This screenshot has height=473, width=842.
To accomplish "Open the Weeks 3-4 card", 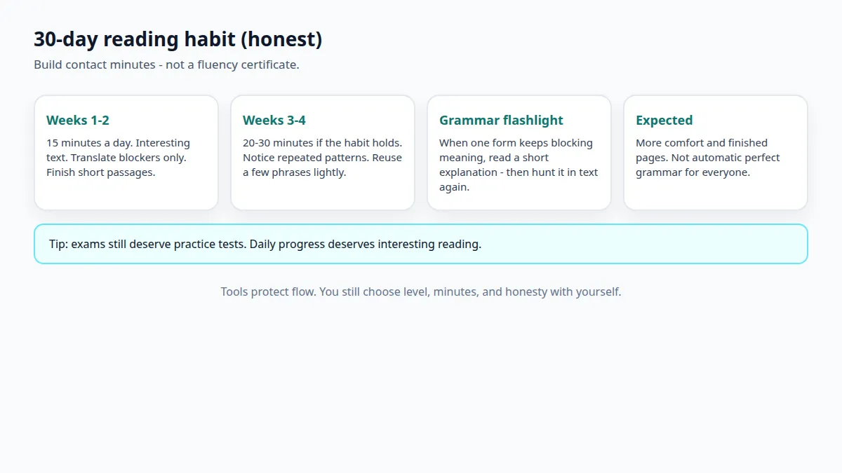I will coord(323,153).
